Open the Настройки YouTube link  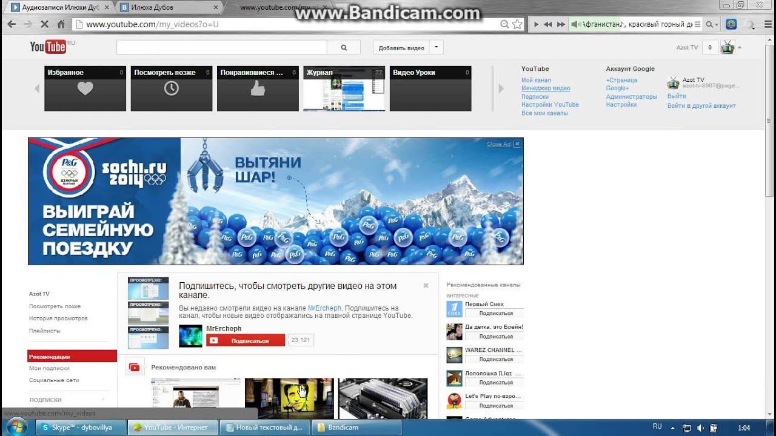(x=550, y=105)
